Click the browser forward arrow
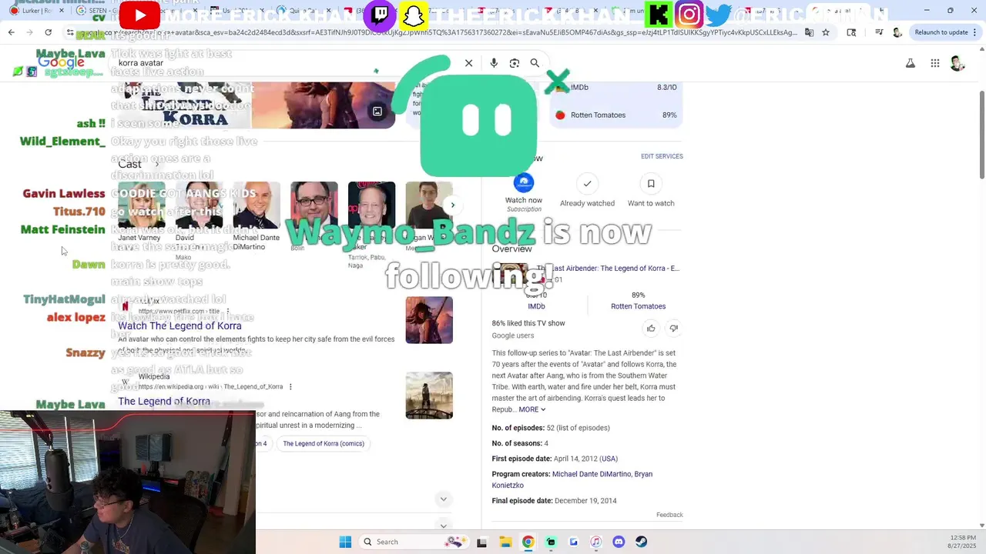986x554 pixels. (x=29, y=32)
